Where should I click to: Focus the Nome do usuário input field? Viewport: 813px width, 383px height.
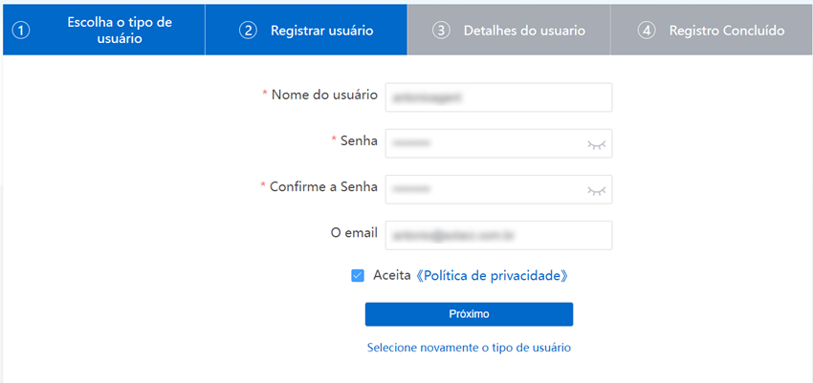click(x=497, y=97)
